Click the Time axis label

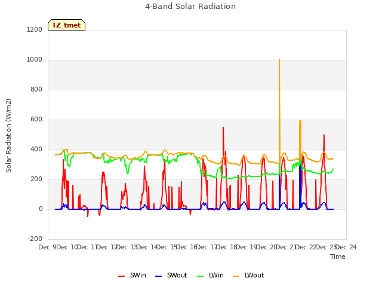pyautogui.click(x=338, y=257)
